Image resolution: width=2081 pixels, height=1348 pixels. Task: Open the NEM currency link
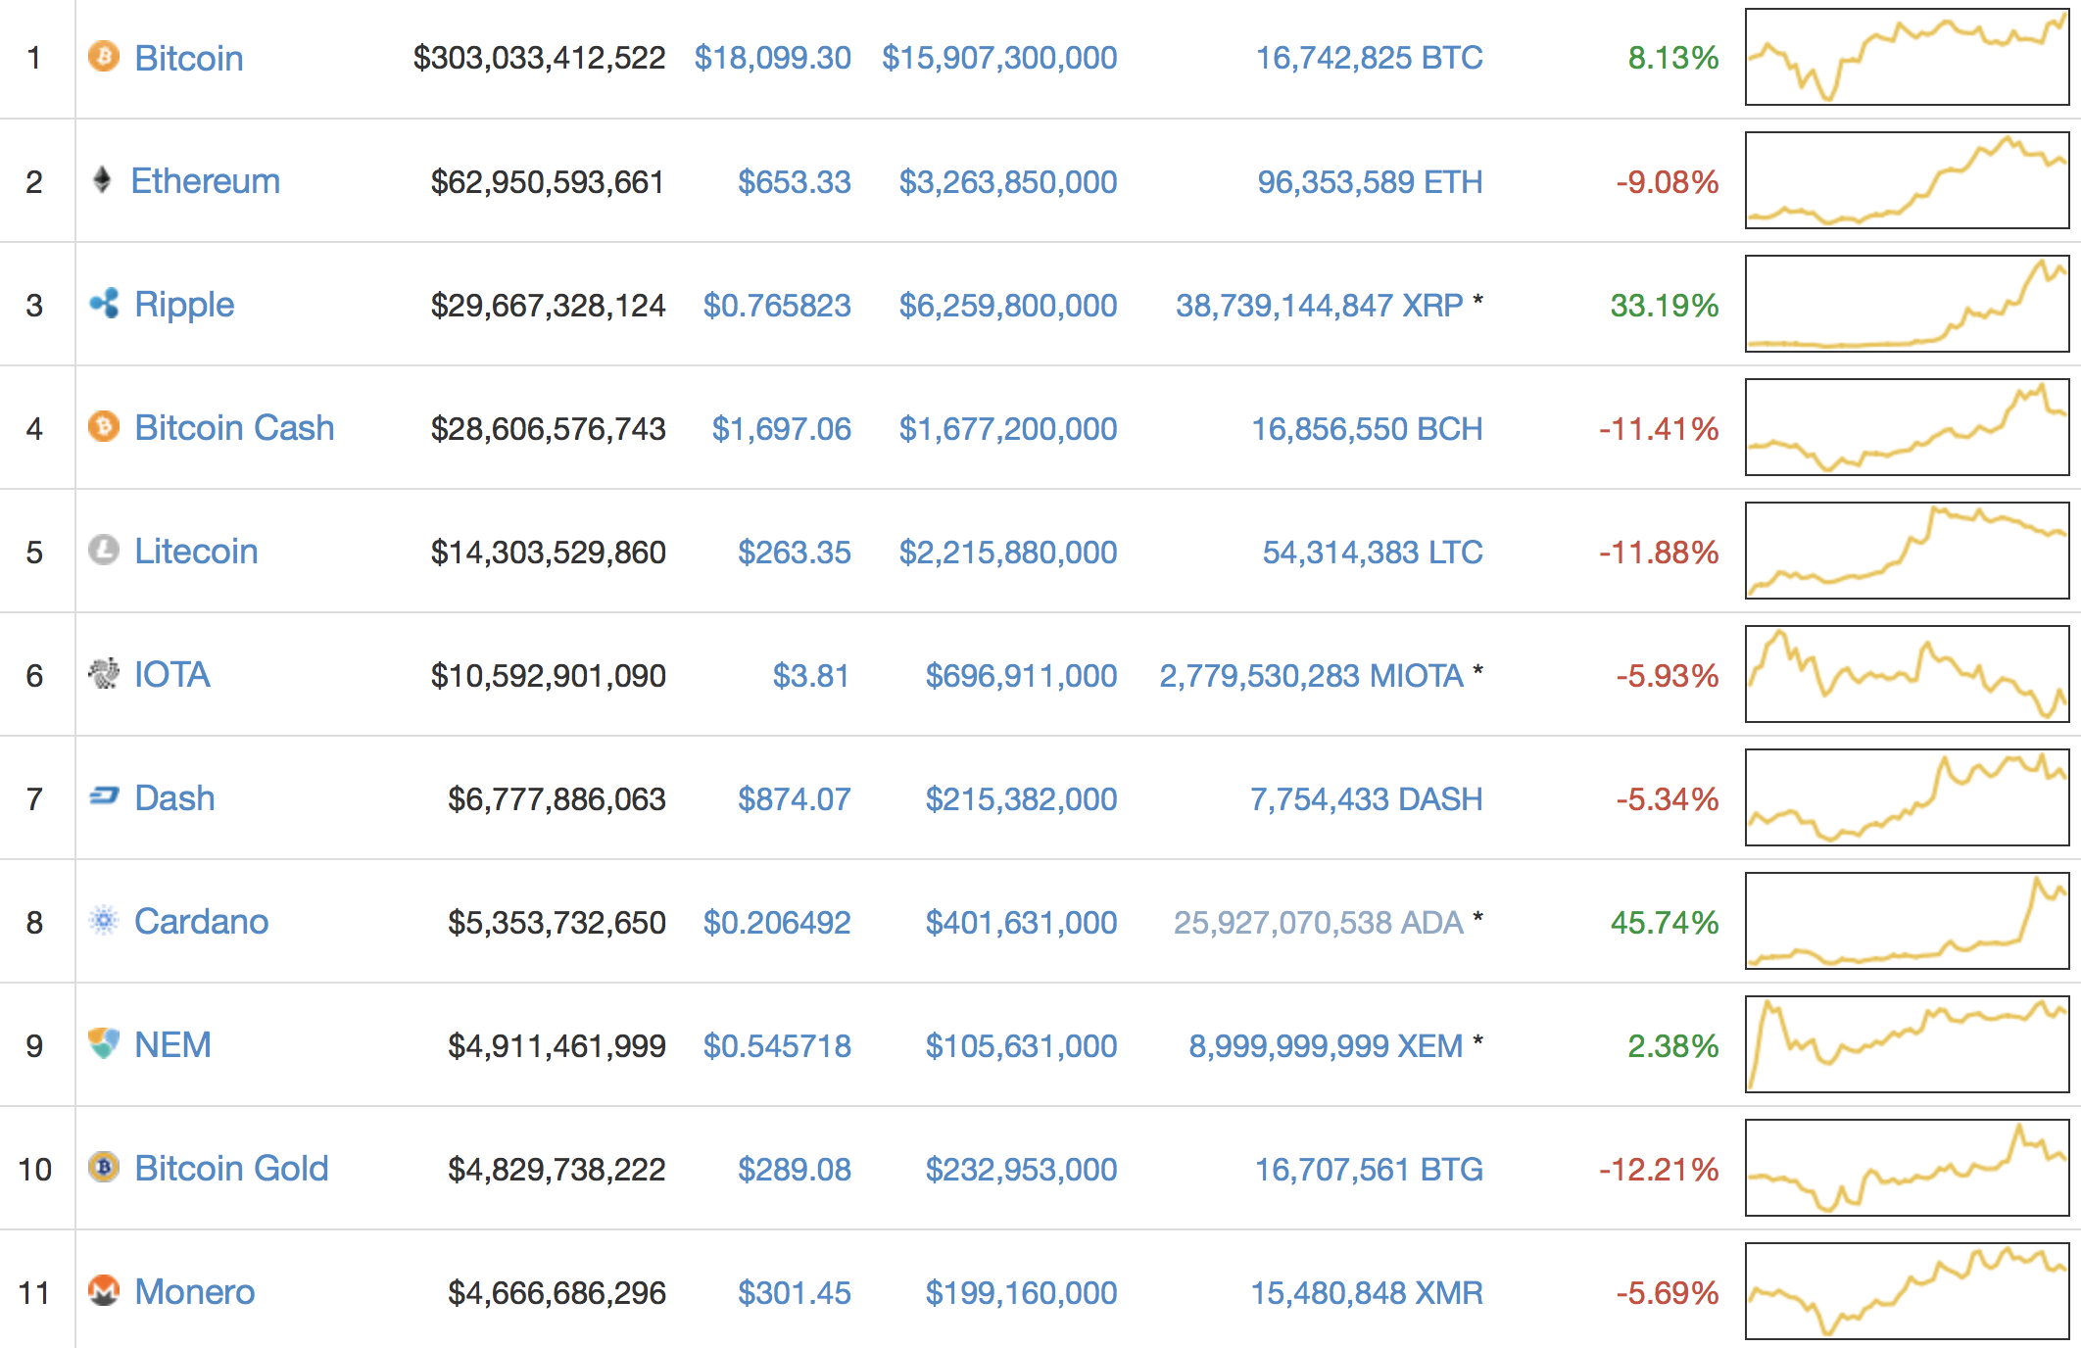172,1045
